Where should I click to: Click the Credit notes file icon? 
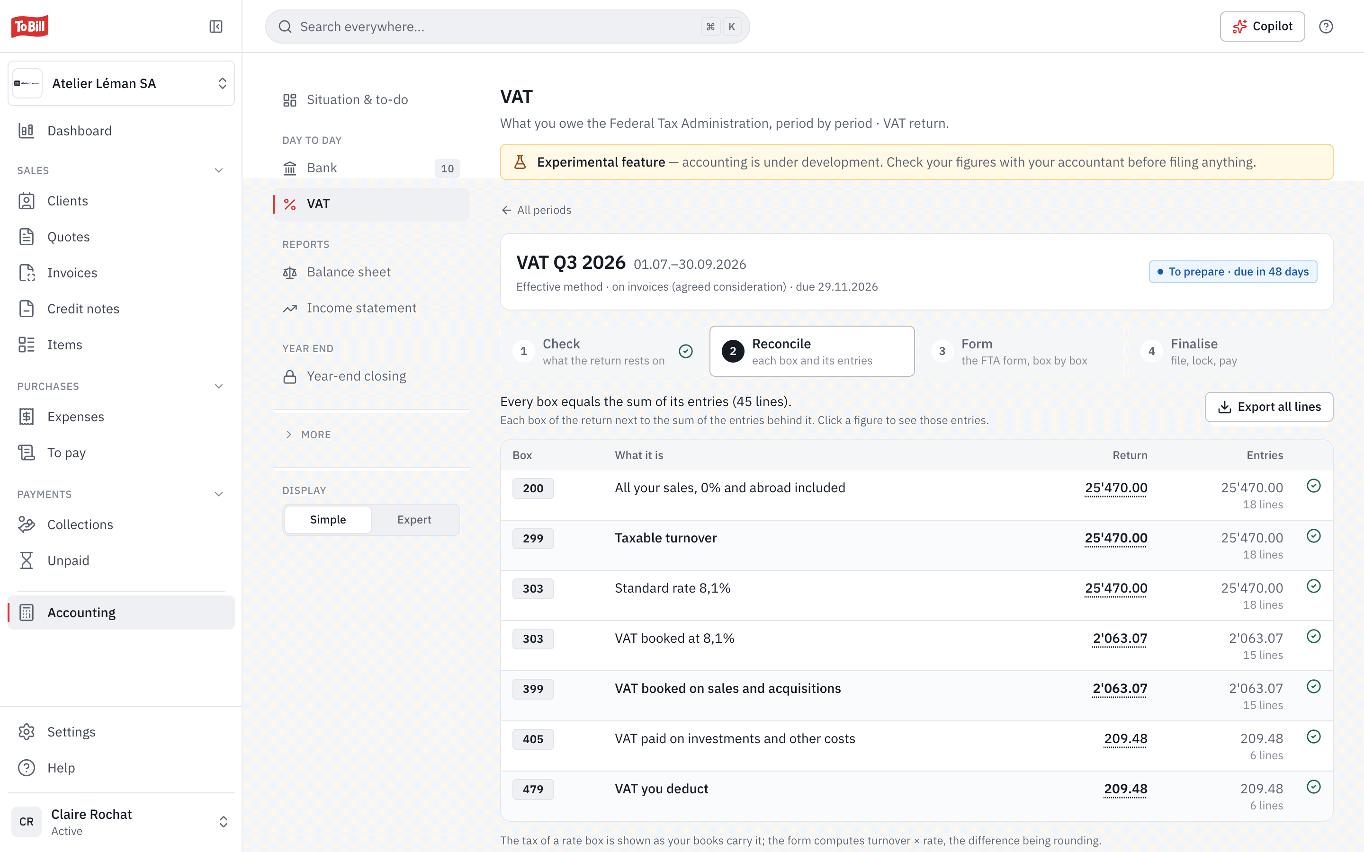pyautogui.click(x=27, y=309)
